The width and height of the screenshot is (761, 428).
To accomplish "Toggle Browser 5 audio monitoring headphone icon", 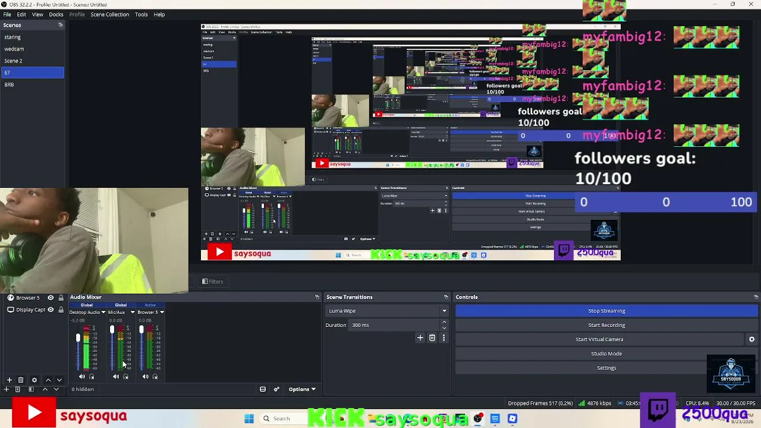I will [x=155, y=377].
